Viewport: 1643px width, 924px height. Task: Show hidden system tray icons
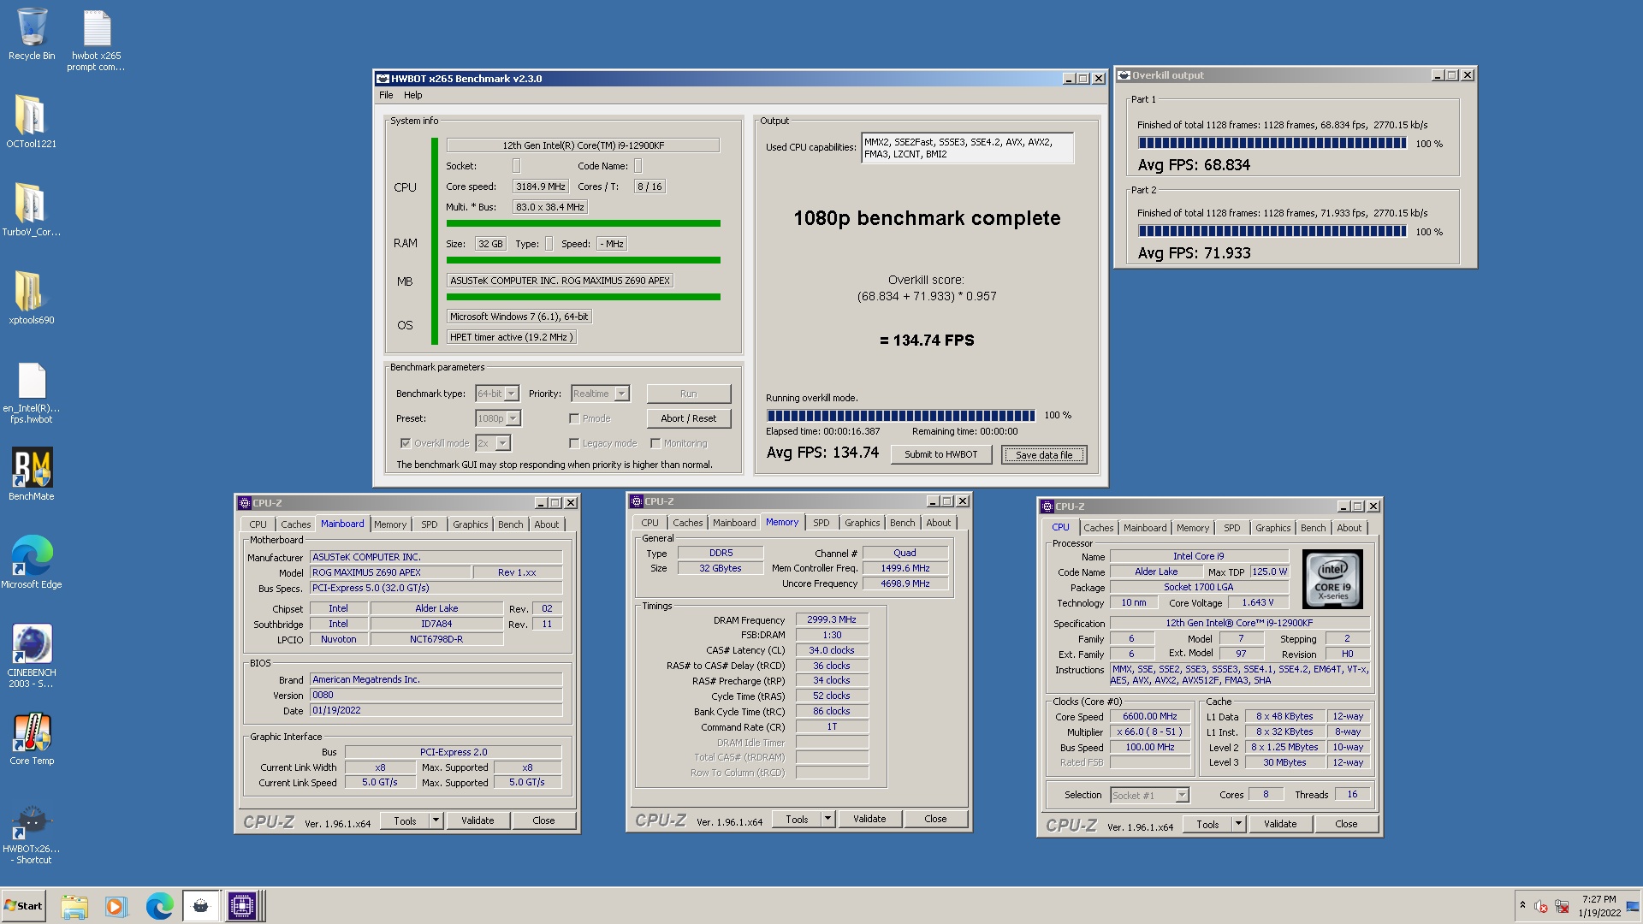coord(1522,905)
